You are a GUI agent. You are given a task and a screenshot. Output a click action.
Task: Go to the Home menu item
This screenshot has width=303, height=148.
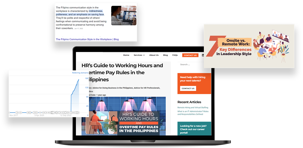pyautogui.click(x=126, y=55)
